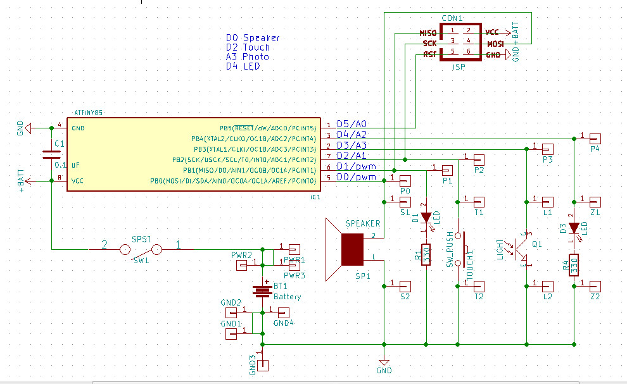Click the "A3 Photo" note text

tap(248, 57)
